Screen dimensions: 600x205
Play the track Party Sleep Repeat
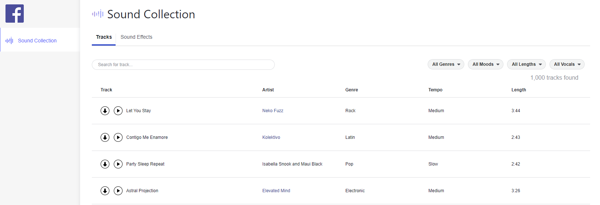tap(118, 164)
